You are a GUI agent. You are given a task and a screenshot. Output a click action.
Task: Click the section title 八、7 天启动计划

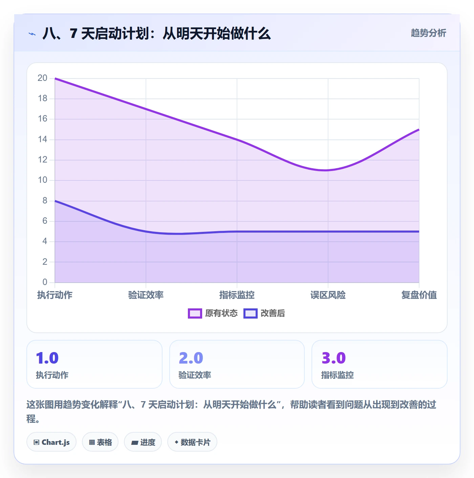[x=157, y=34]
